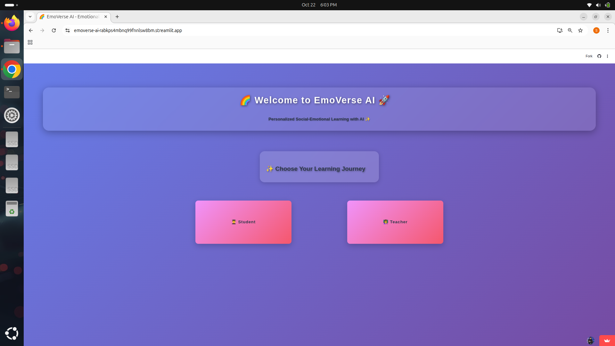The height and width of the screenshot is (346, 615).
Task: Select the EmoVerse AI tab
Action: coord(72,17)
